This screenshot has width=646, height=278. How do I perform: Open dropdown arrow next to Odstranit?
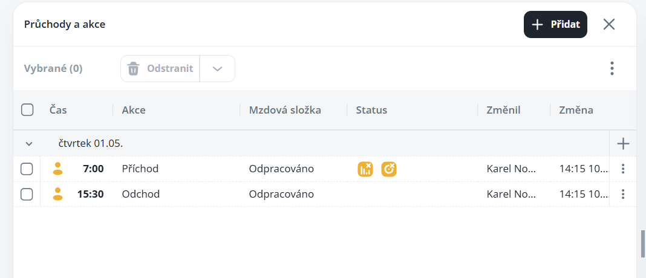coord(217,68)
